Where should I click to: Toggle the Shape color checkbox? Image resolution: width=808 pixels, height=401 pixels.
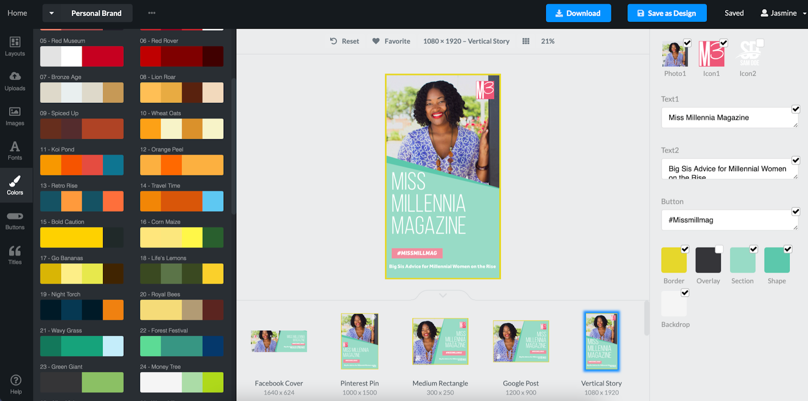click(788, 249)
